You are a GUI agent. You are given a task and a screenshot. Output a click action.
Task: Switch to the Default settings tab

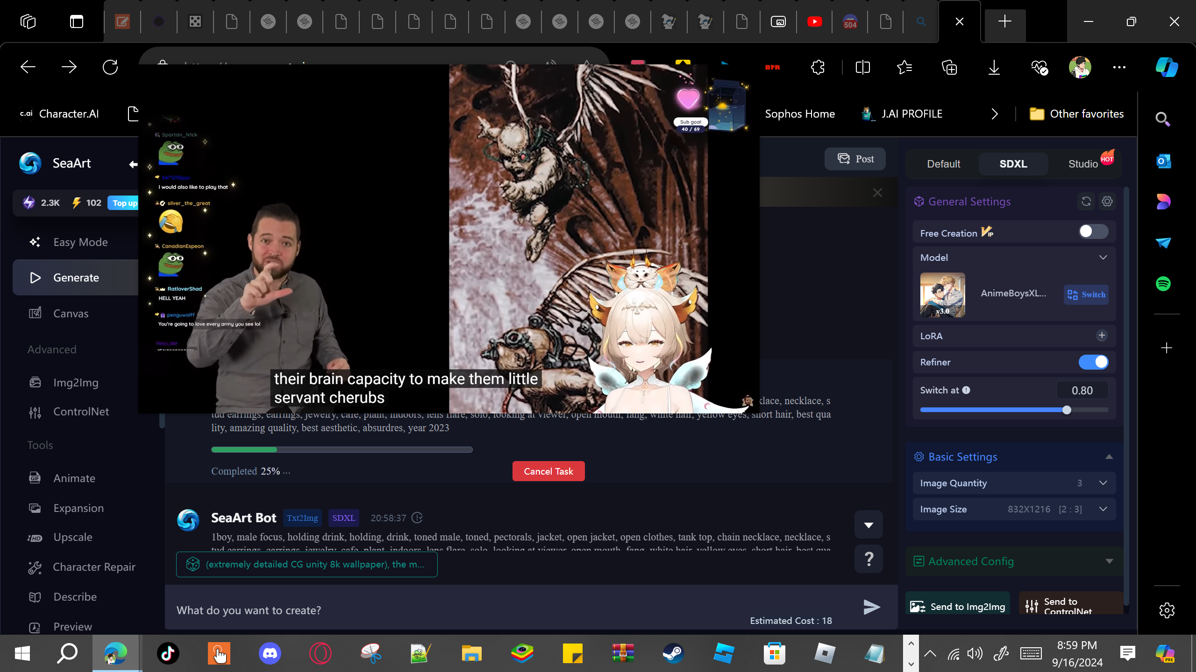point(943,164)
